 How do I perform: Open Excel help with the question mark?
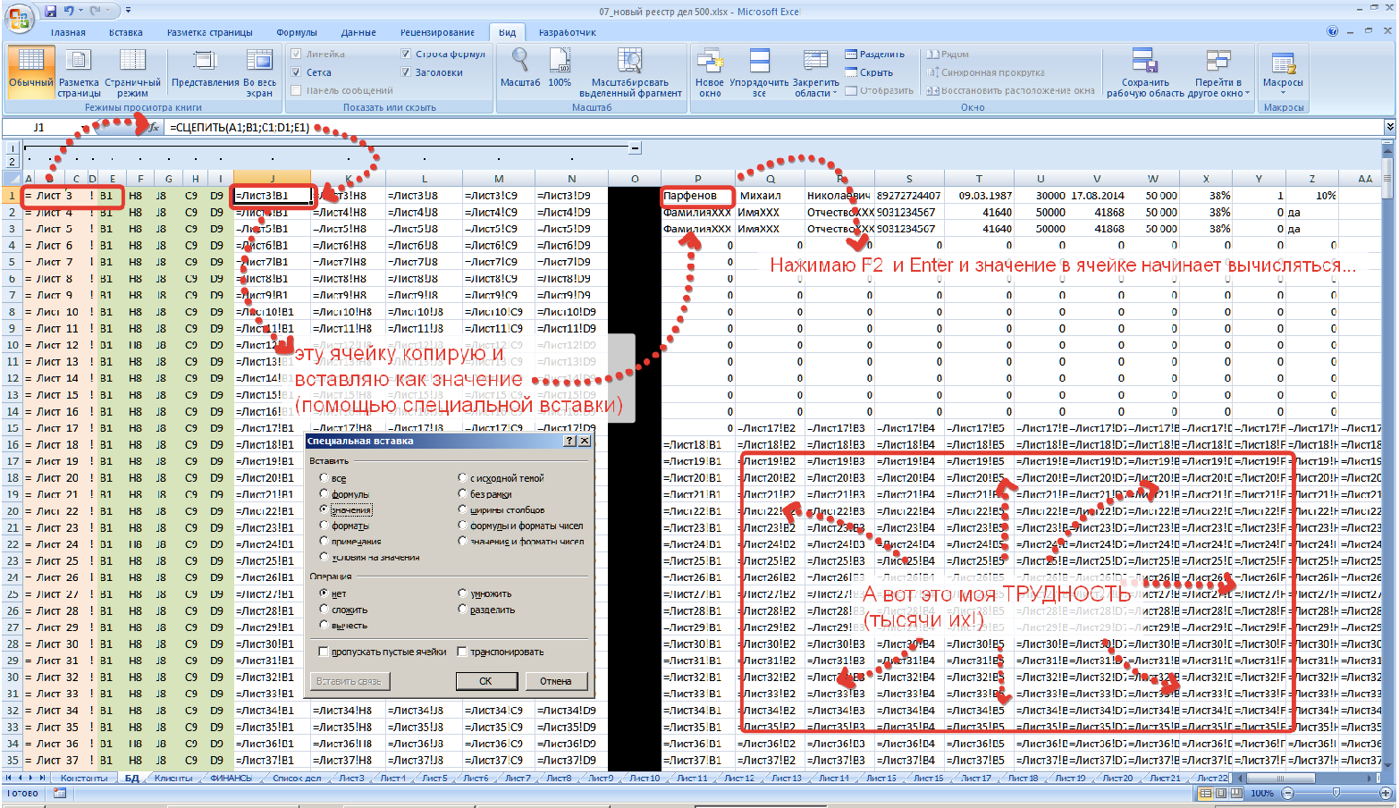[x=1333, y=31]
